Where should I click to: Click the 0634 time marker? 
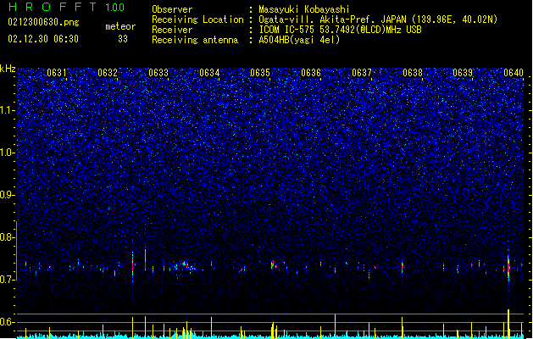click(209, 73)
